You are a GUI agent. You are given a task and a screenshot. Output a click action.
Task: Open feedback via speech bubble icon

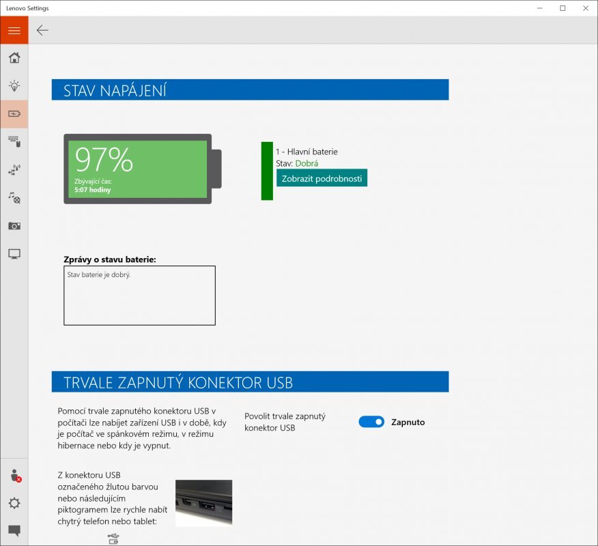pyautogui.click(x=14, y=530)
